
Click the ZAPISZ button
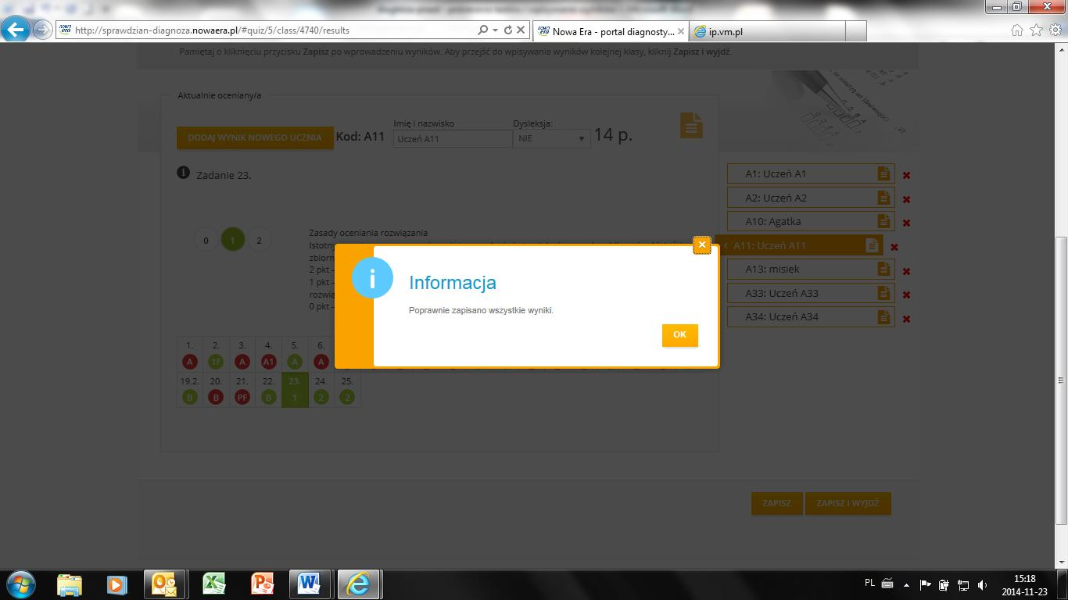click(x=776, y=503)
